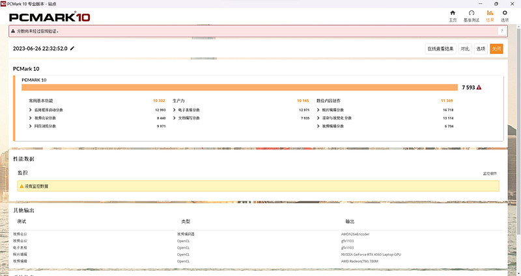Viewport: 521px width, 276px height.
Task: Click the orange PCMARK 10 score bar
Action: [x=240, y=88]
